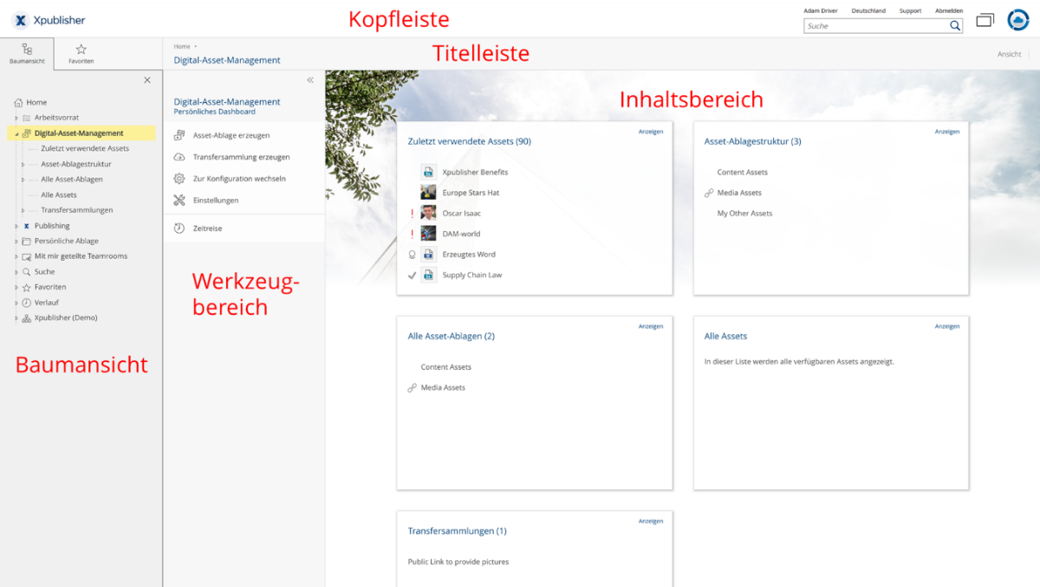Click the badge icon beside Erzeugtes Word
This screenshot has height=587, width=1040.
[x=413, y=255]
